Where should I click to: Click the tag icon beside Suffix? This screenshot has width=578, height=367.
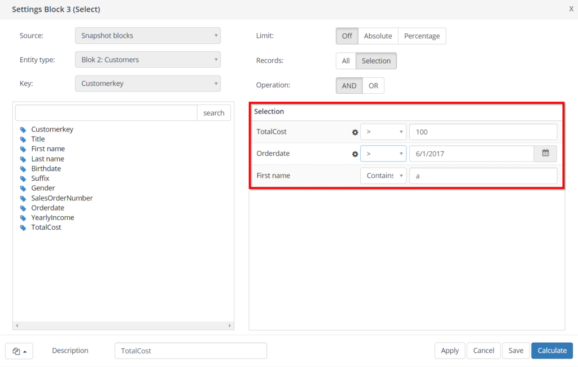pyautogui.click(x=23, y=179)
